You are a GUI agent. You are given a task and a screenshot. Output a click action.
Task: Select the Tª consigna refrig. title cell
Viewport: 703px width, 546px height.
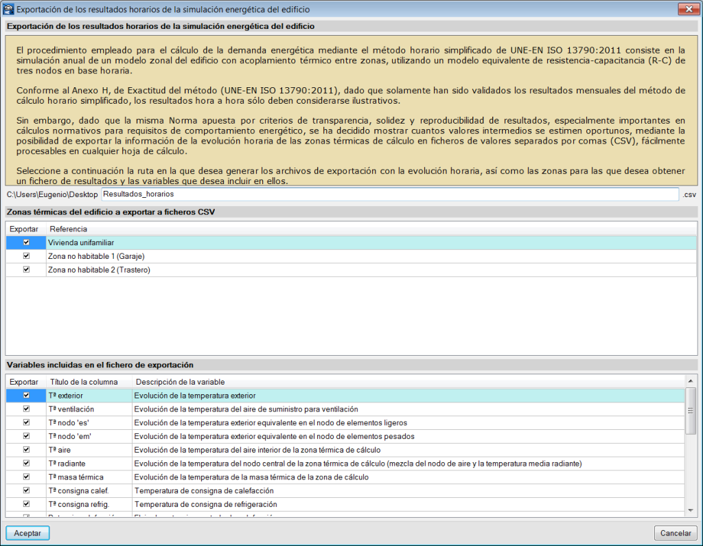pos(89,504)
